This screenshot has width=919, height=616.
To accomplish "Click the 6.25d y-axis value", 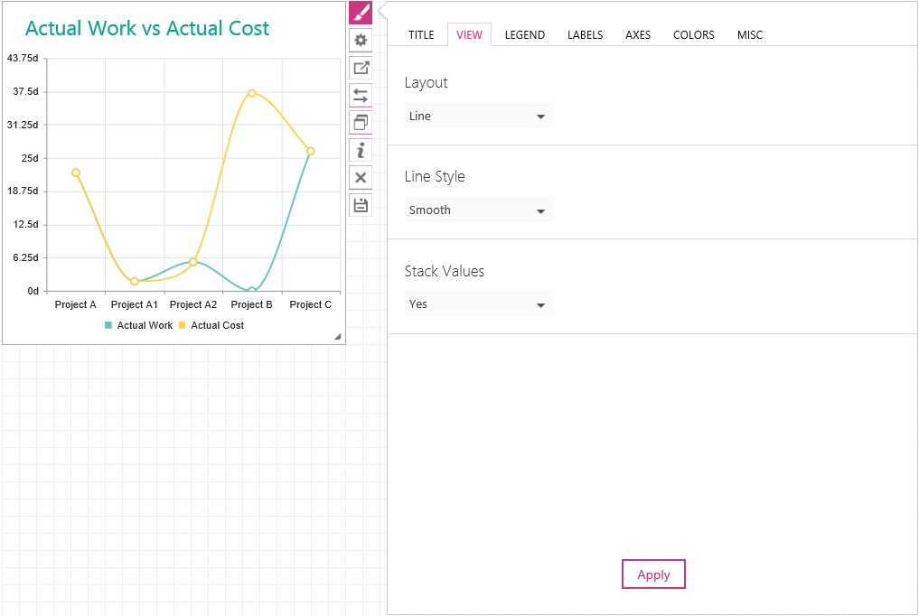I will coord(26,257).
